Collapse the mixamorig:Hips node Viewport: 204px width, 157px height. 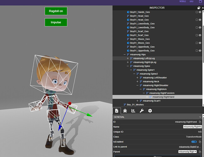coord(124,54)
